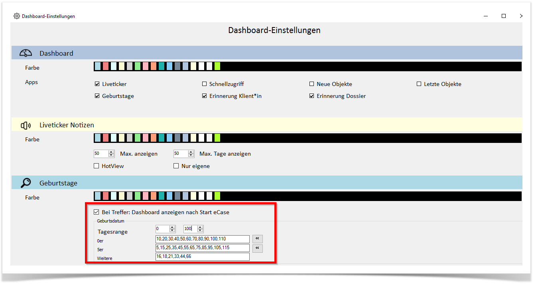Uncheck the Geburtstage app checkbox
Image resolution: width=536 pixels, height=285 pixels.
coord(97,96)
